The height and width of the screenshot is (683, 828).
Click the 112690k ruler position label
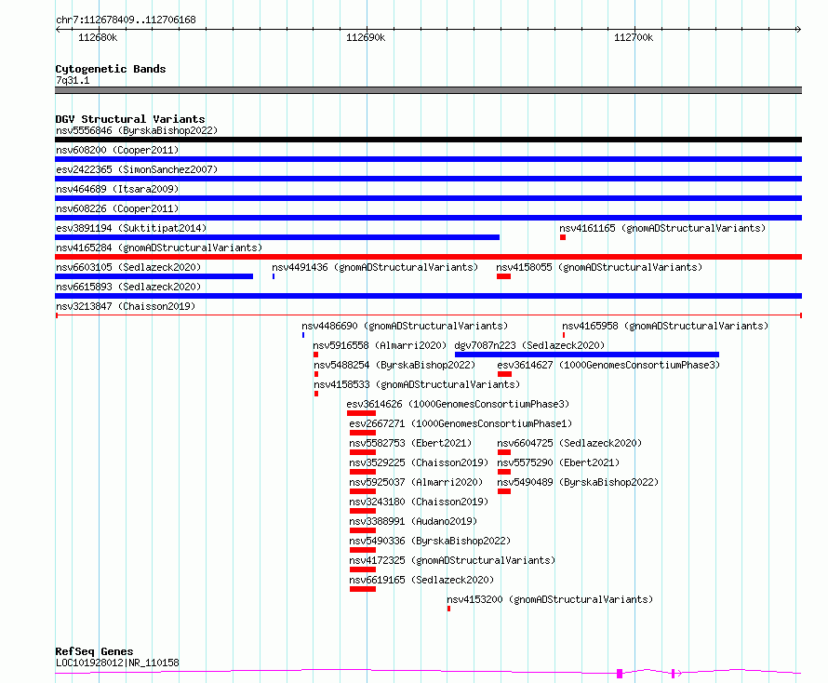click(x=366, y=37)
